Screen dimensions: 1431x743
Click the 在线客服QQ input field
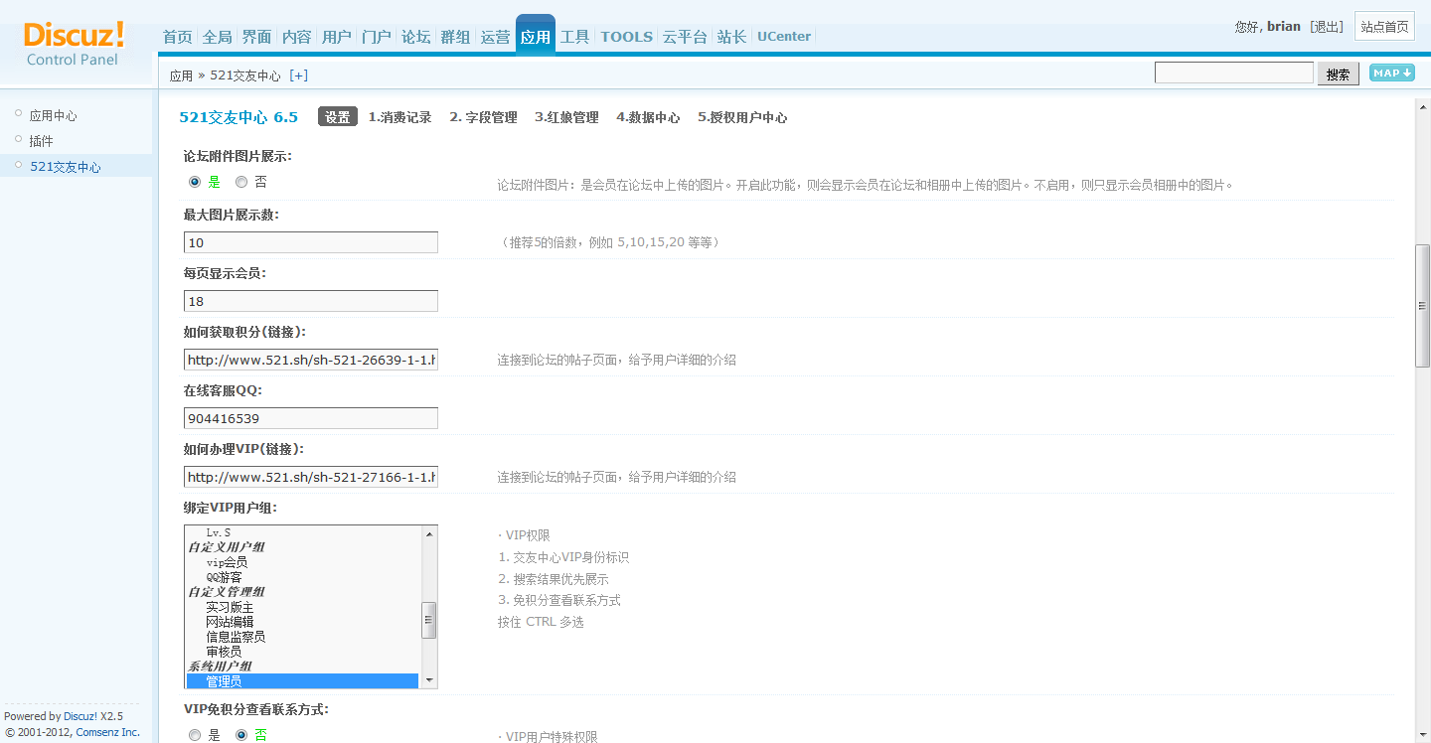tap(311, 418)
